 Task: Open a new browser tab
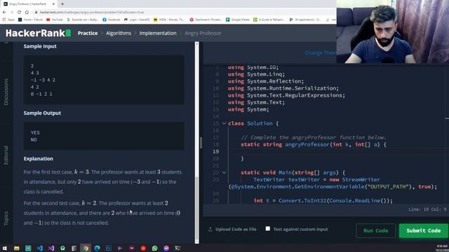click(62, 4)
